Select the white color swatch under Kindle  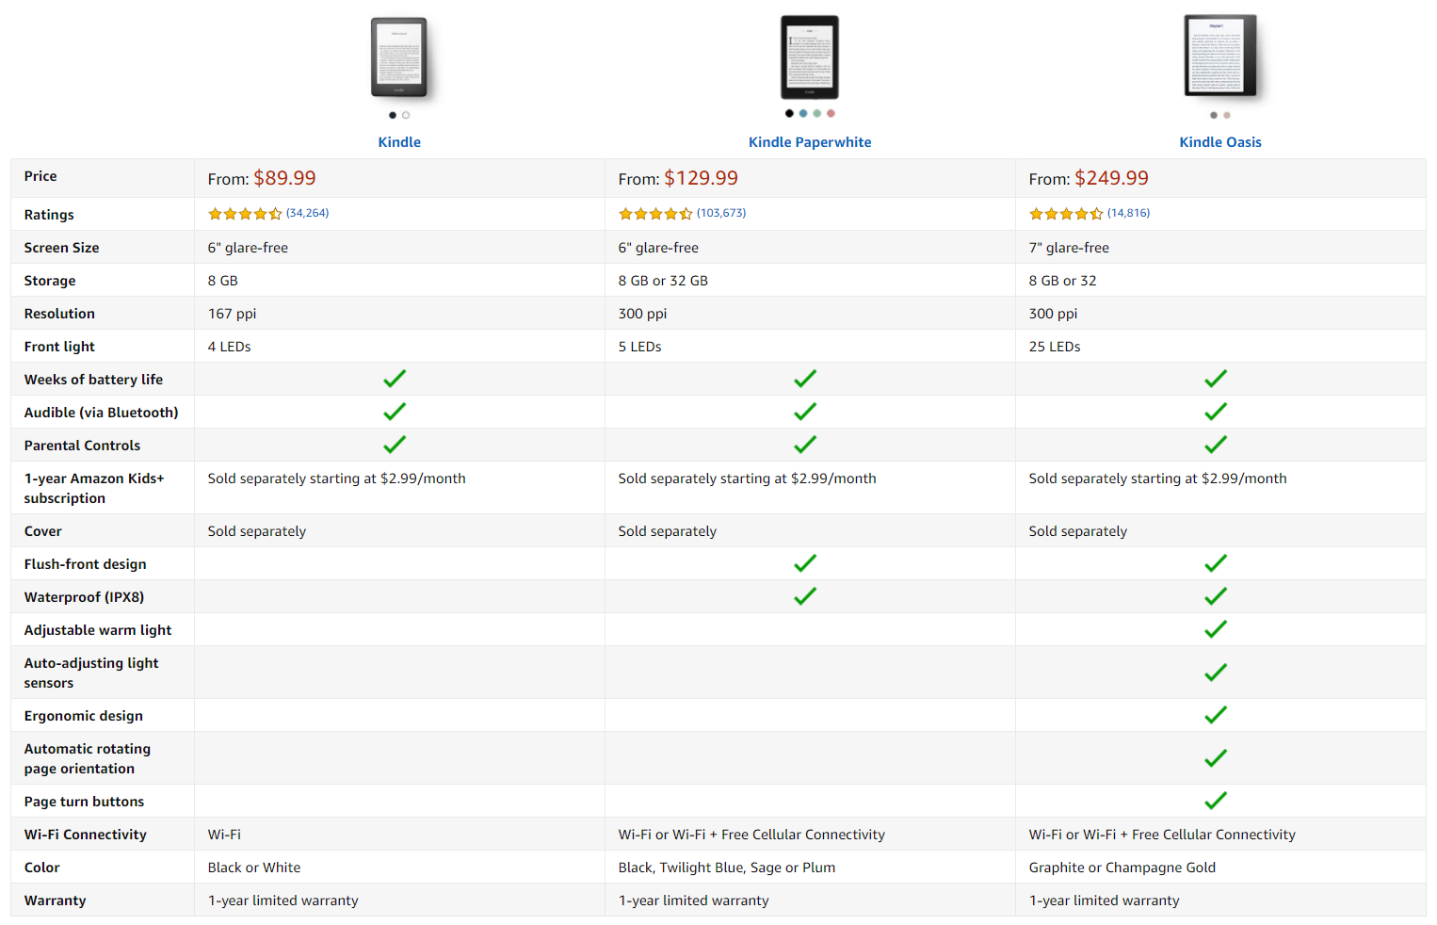coord(406,115)
